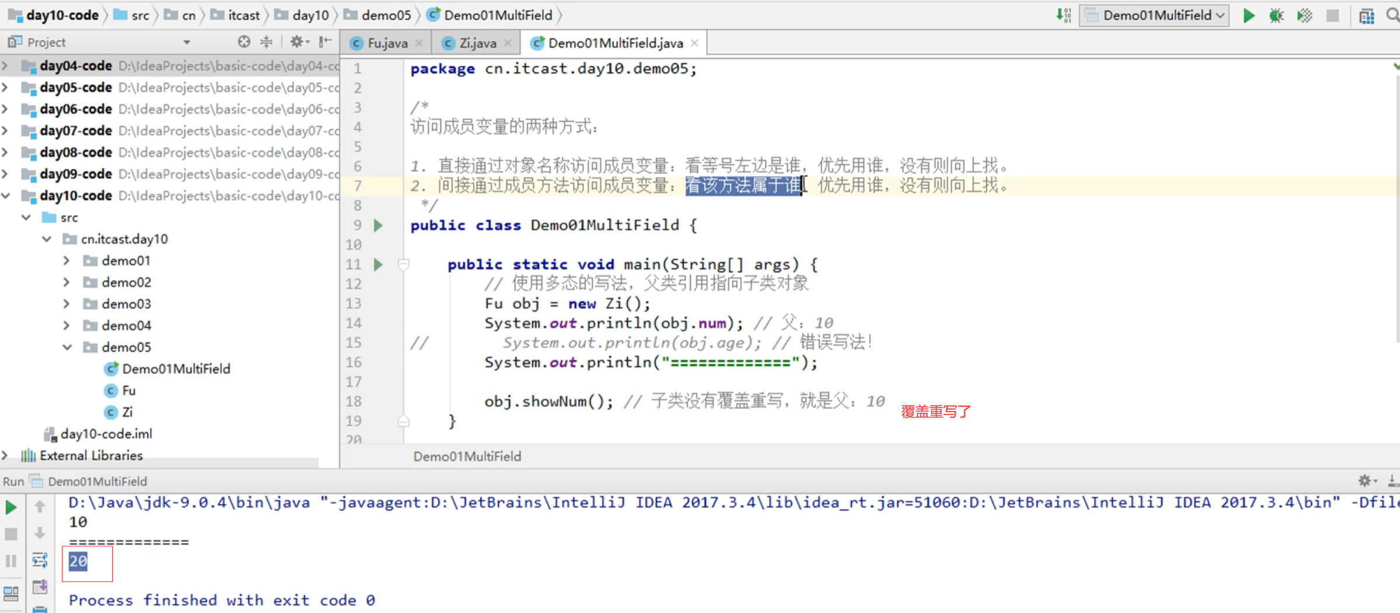1400x613 pixels.
Task: Click Demo01MultiField in navigation bar
Action: click(x=490, y=15)
